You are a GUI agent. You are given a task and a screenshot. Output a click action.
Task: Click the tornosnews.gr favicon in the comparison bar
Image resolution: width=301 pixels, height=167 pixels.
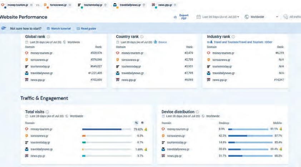(x=45, y=5)
